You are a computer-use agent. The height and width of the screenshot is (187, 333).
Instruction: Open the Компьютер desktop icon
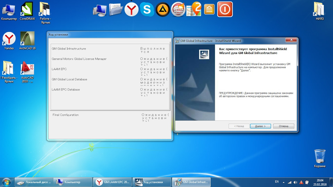pyautogui.click(x=9, y=12)
